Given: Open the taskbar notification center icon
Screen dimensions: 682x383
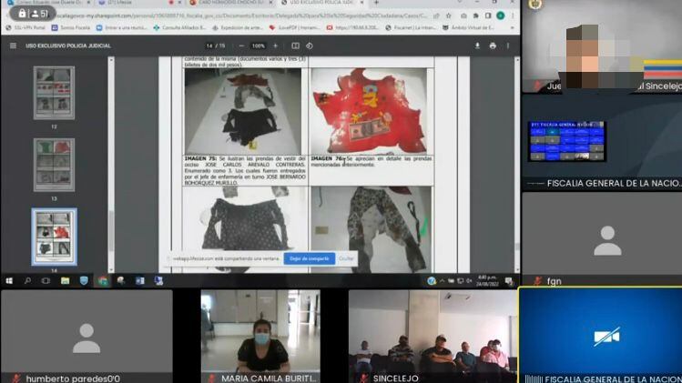Looking at the screenshot, I should pyautogui.click(x=508, y=281).
